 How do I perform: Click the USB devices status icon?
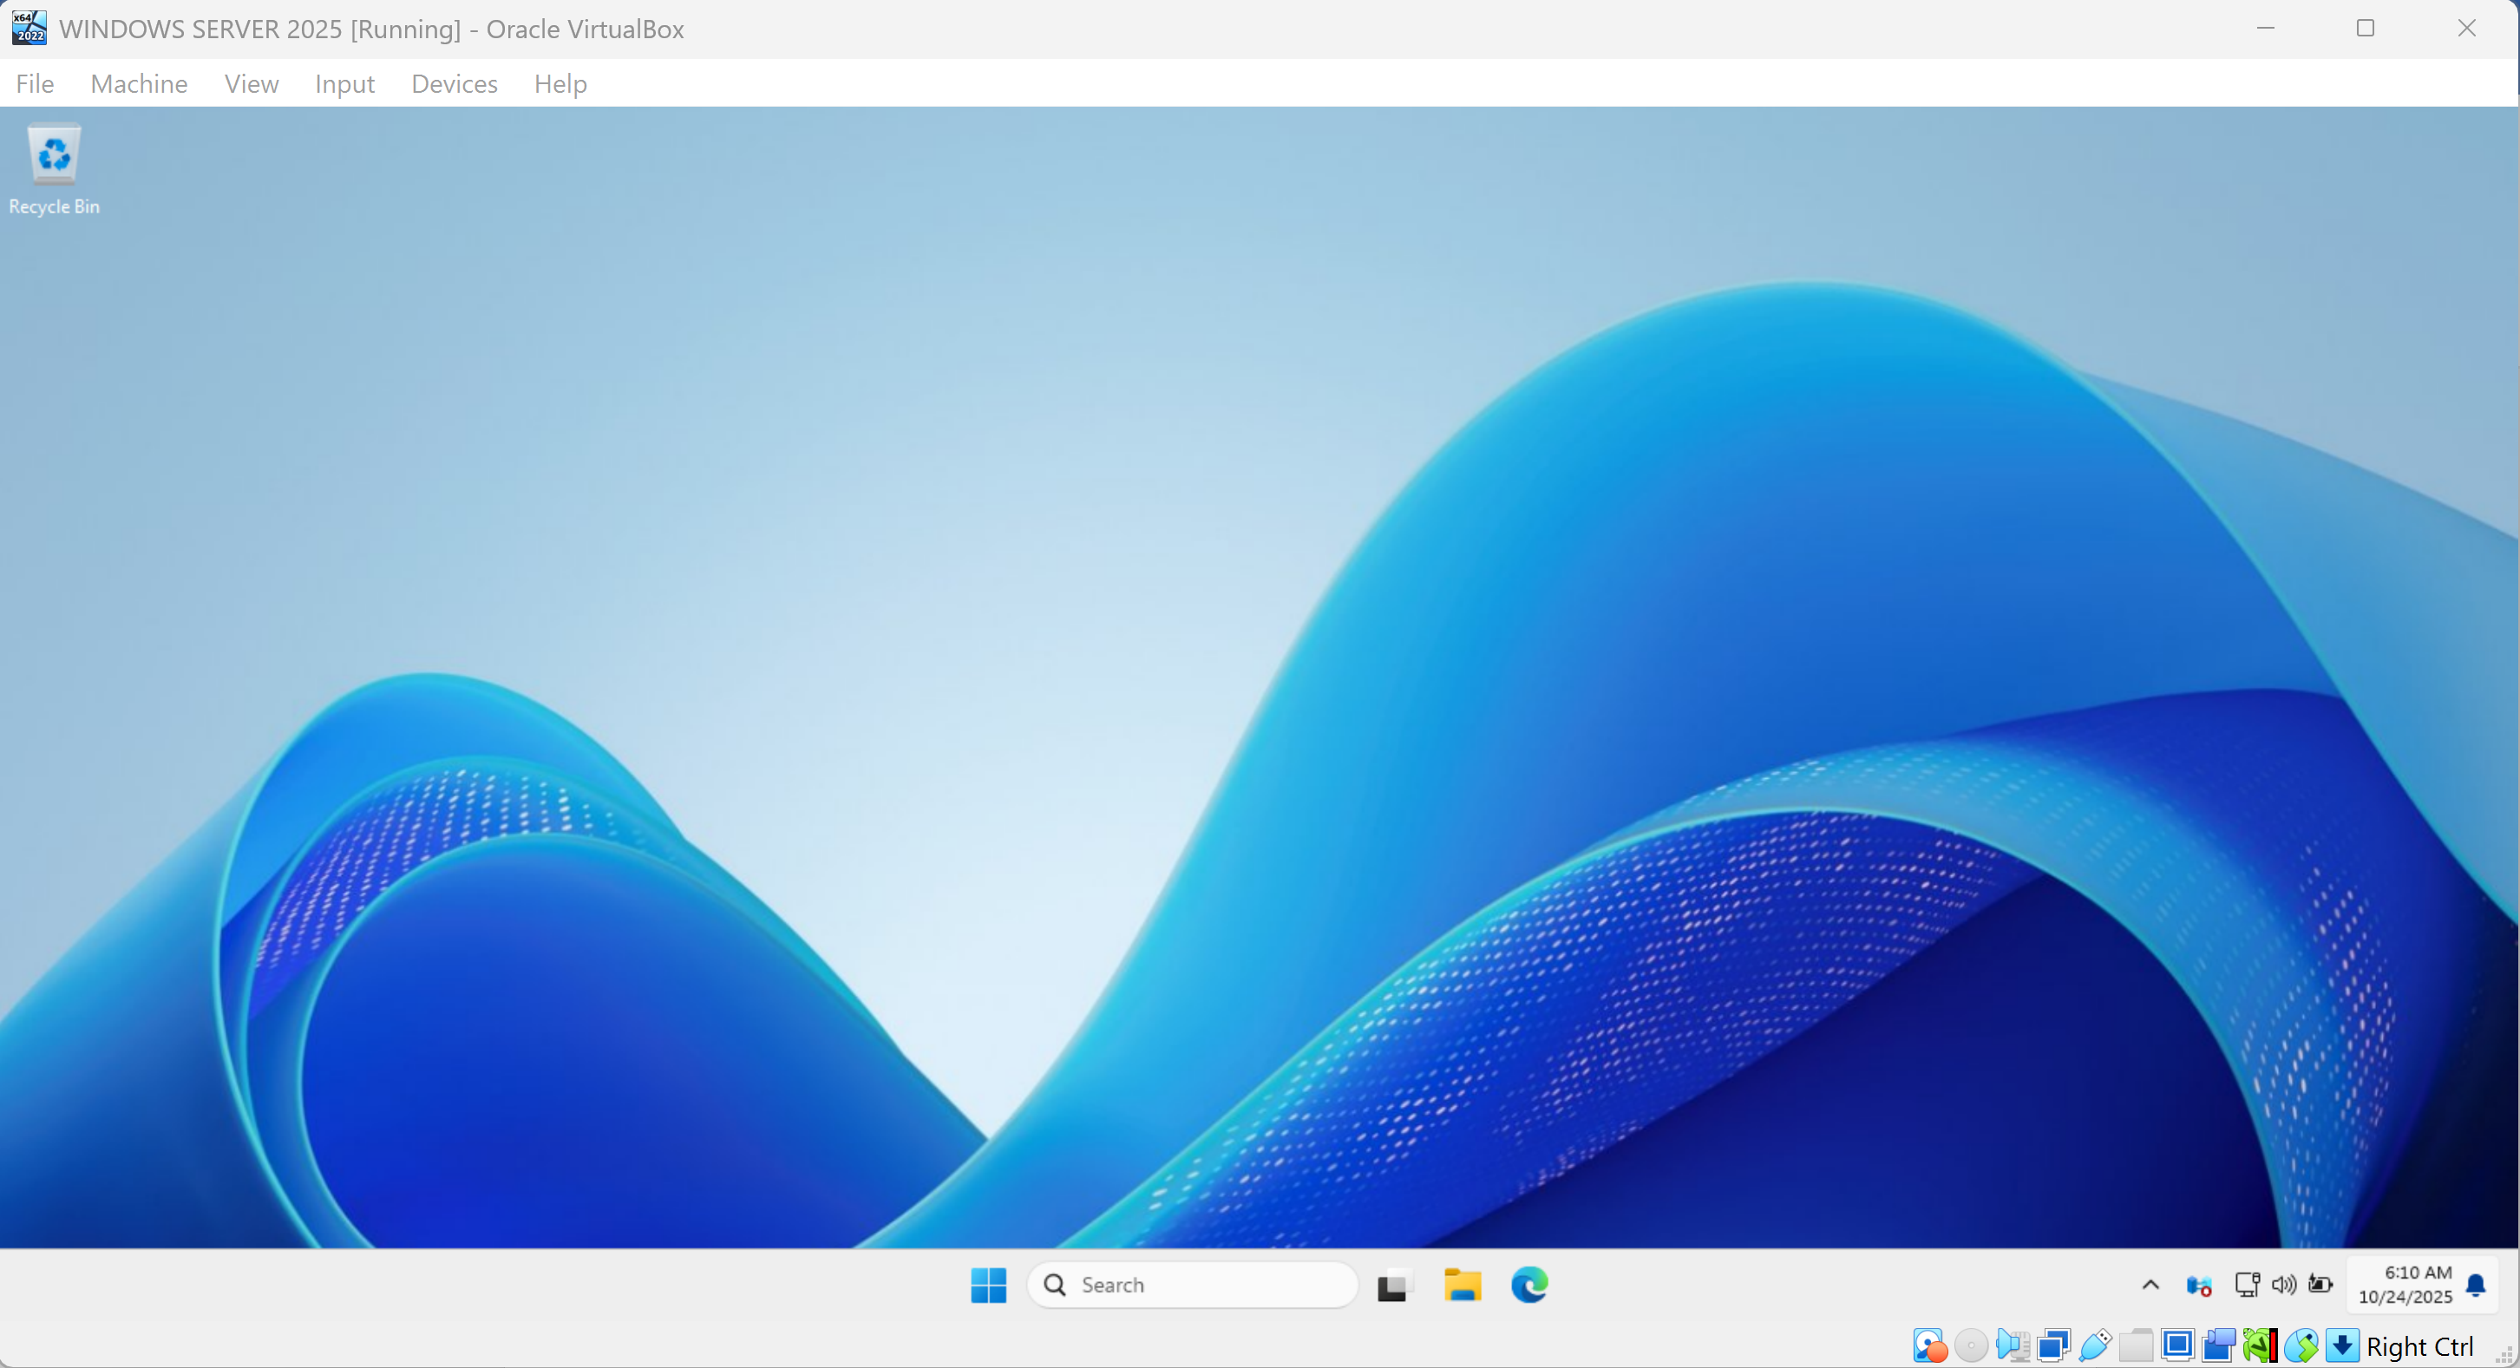[2094, 1345]
